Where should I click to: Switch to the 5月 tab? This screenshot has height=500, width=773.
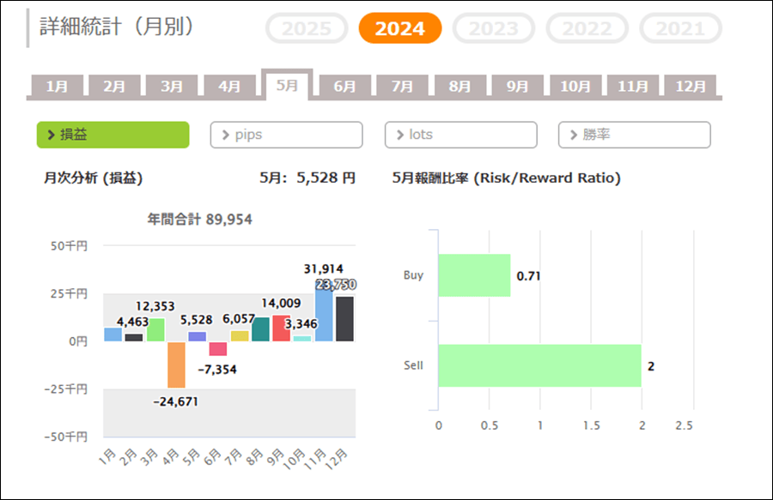tap(287, 85)
